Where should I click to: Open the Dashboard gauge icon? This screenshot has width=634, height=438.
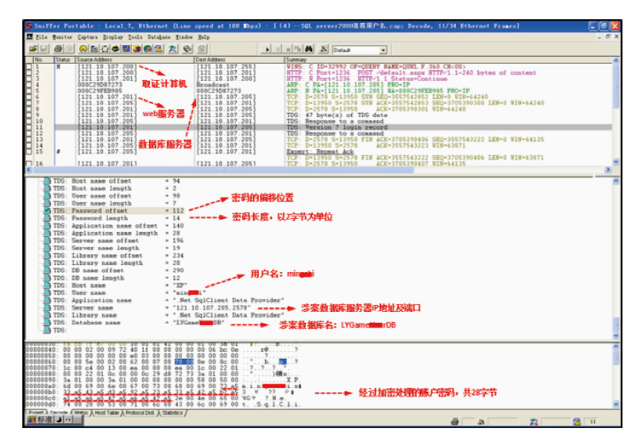(x=83, y=49)
